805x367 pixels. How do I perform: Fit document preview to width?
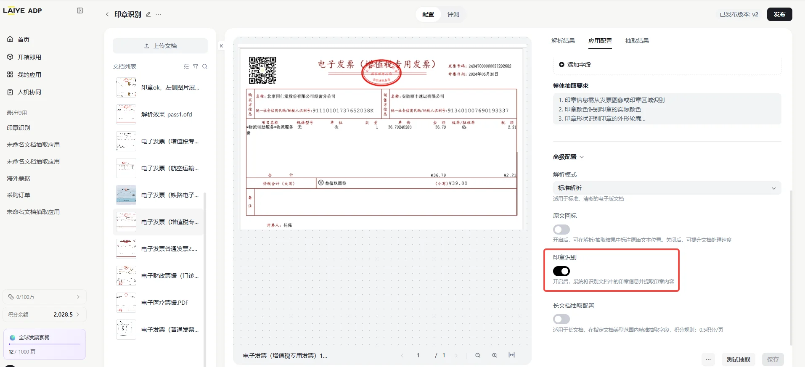pyautogui.click(x=511, y=355)
